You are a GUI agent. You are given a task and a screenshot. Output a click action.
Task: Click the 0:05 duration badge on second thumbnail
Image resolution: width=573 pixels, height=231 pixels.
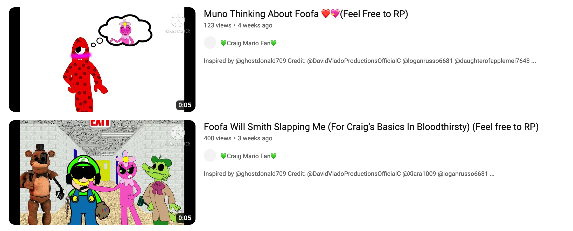[185, 218]
